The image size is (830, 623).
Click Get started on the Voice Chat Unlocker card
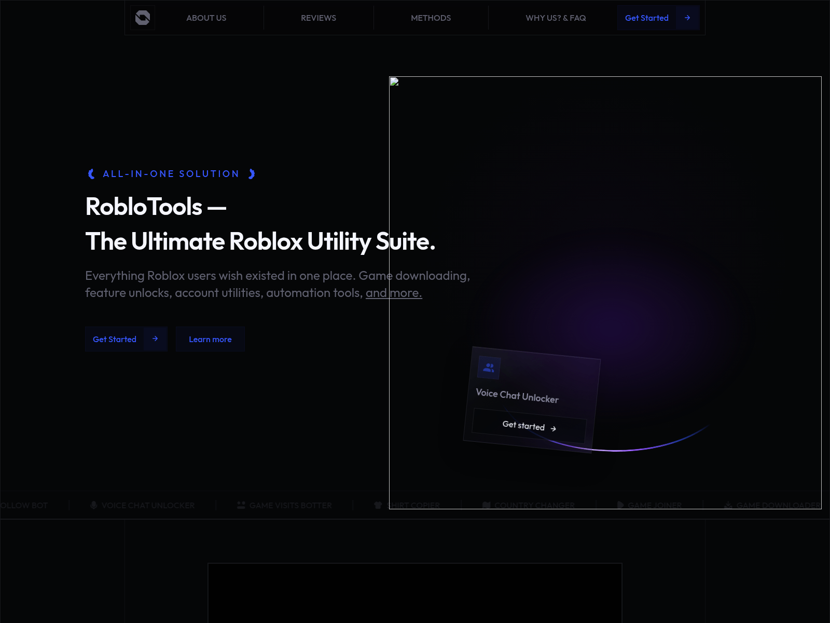click(529, 426)
